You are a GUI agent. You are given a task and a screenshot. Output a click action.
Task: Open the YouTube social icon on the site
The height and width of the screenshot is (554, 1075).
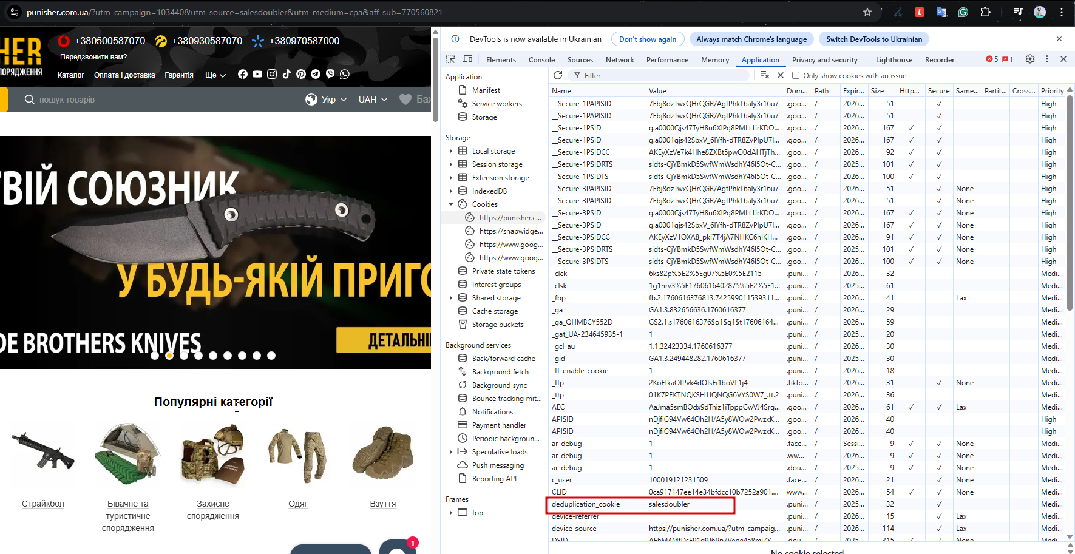click(257, 74)
